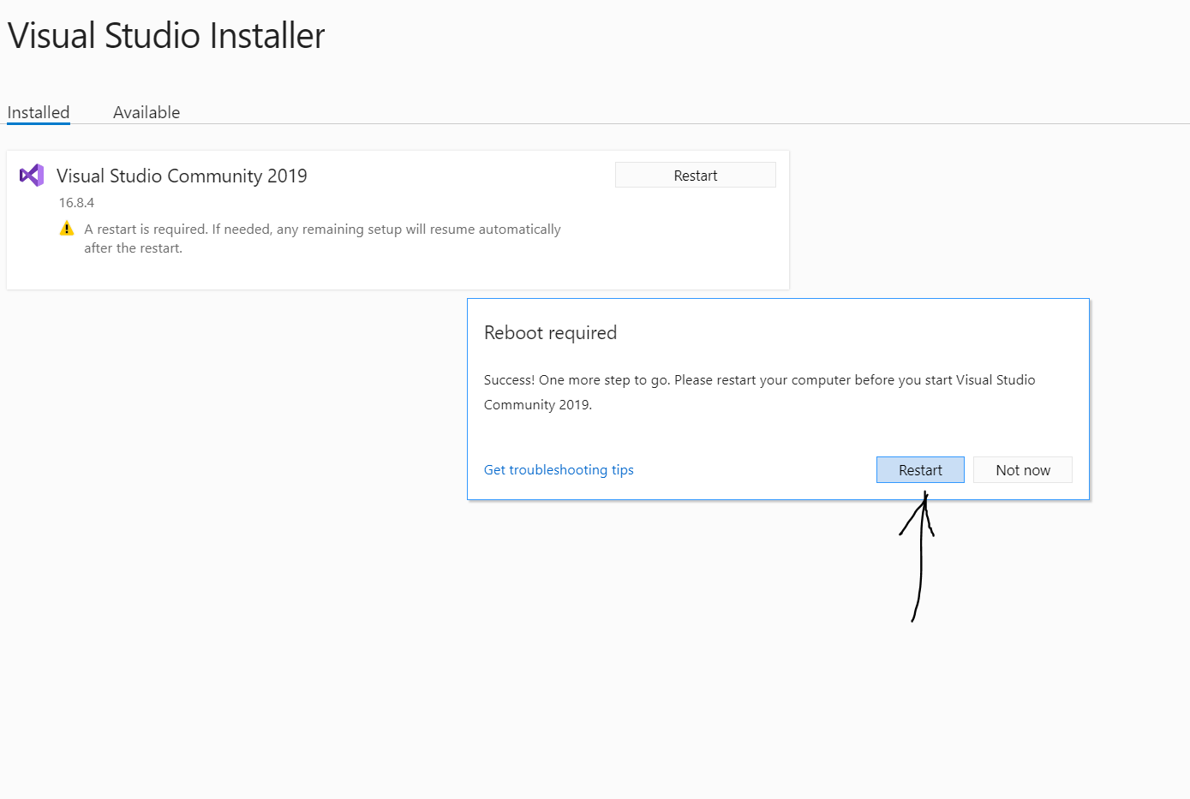This screenshot has width=1190, height=799.
Task: Open the Available tab
Action: coord(147,112)
